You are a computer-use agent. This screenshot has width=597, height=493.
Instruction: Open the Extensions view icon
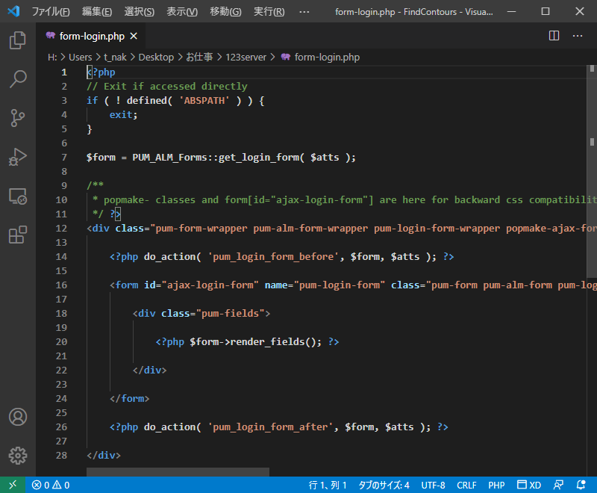[x=17, y=235]
